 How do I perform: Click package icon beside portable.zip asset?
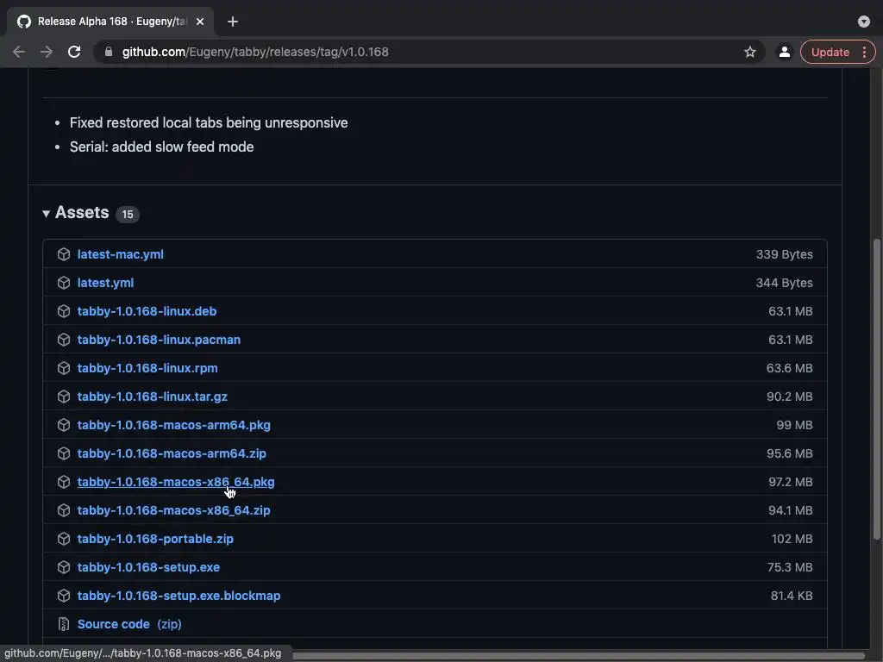(x=64, y=539)
